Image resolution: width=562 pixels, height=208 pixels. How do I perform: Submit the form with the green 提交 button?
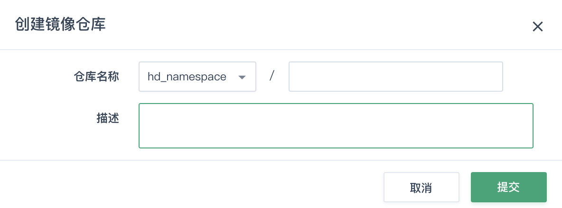[508, 187]
